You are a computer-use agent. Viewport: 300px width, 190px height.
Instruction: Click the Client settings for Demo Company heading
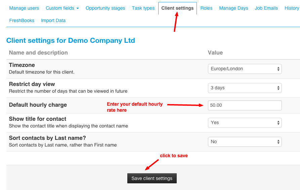(71, 40)
